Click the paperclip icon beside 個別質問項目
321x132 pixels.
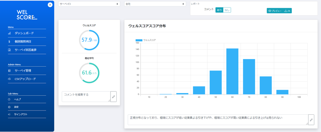(9, 42)
